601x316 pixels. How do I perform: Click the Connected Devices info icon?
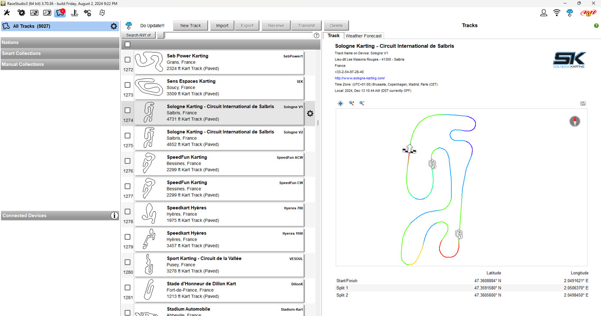tap(114, 215)
